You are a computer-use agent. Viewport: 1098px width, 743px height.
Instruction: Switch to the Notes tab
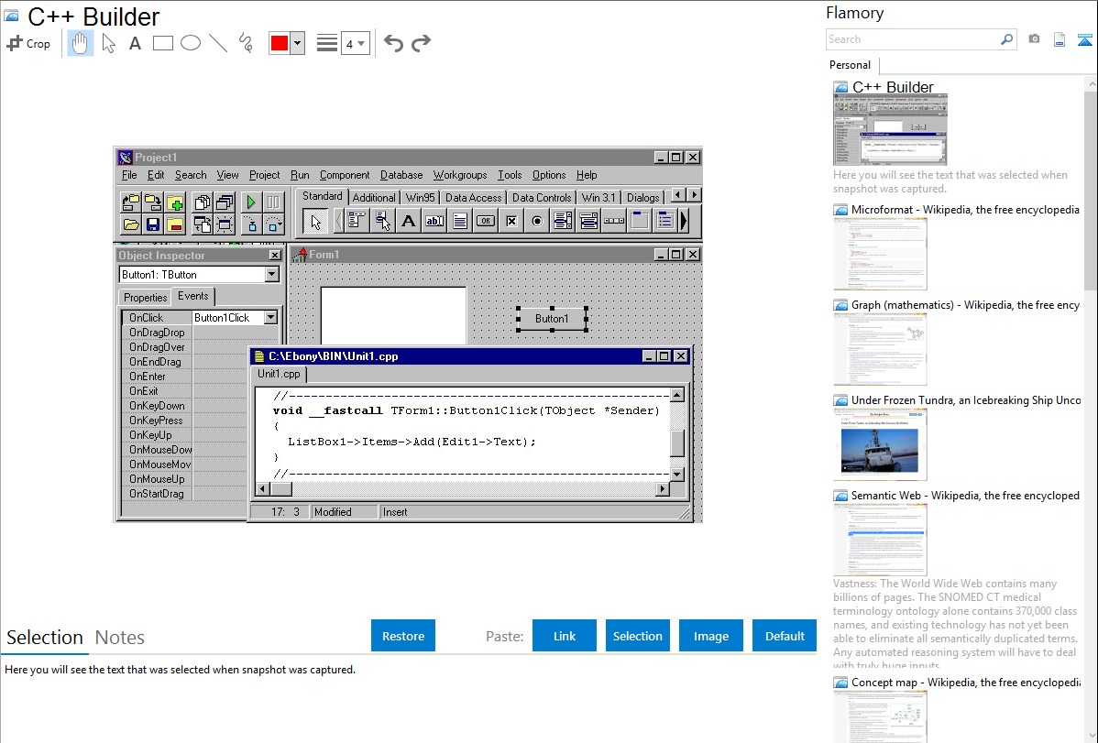(x=120, y=638)
